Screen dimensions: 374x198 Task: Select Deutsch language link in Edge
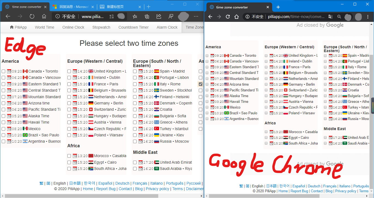[x=122, y=183]
